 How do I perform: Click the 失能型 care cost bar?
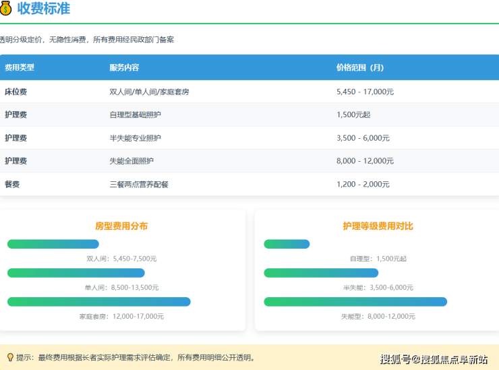355,302
